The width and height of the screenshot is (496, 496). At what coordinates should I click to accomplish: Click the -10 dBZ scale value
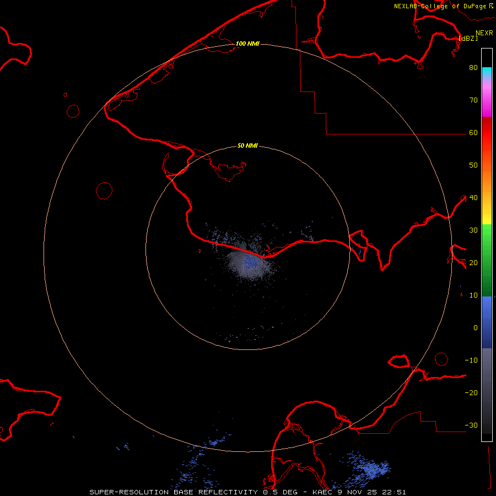point(471,360)
